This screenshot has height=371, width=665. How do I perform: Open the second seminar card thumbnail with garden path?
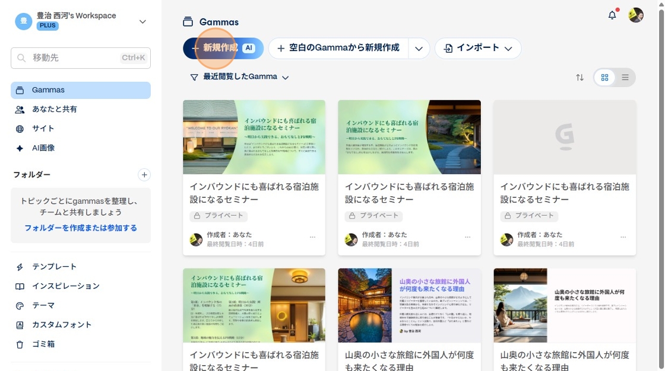click(409, 137)
